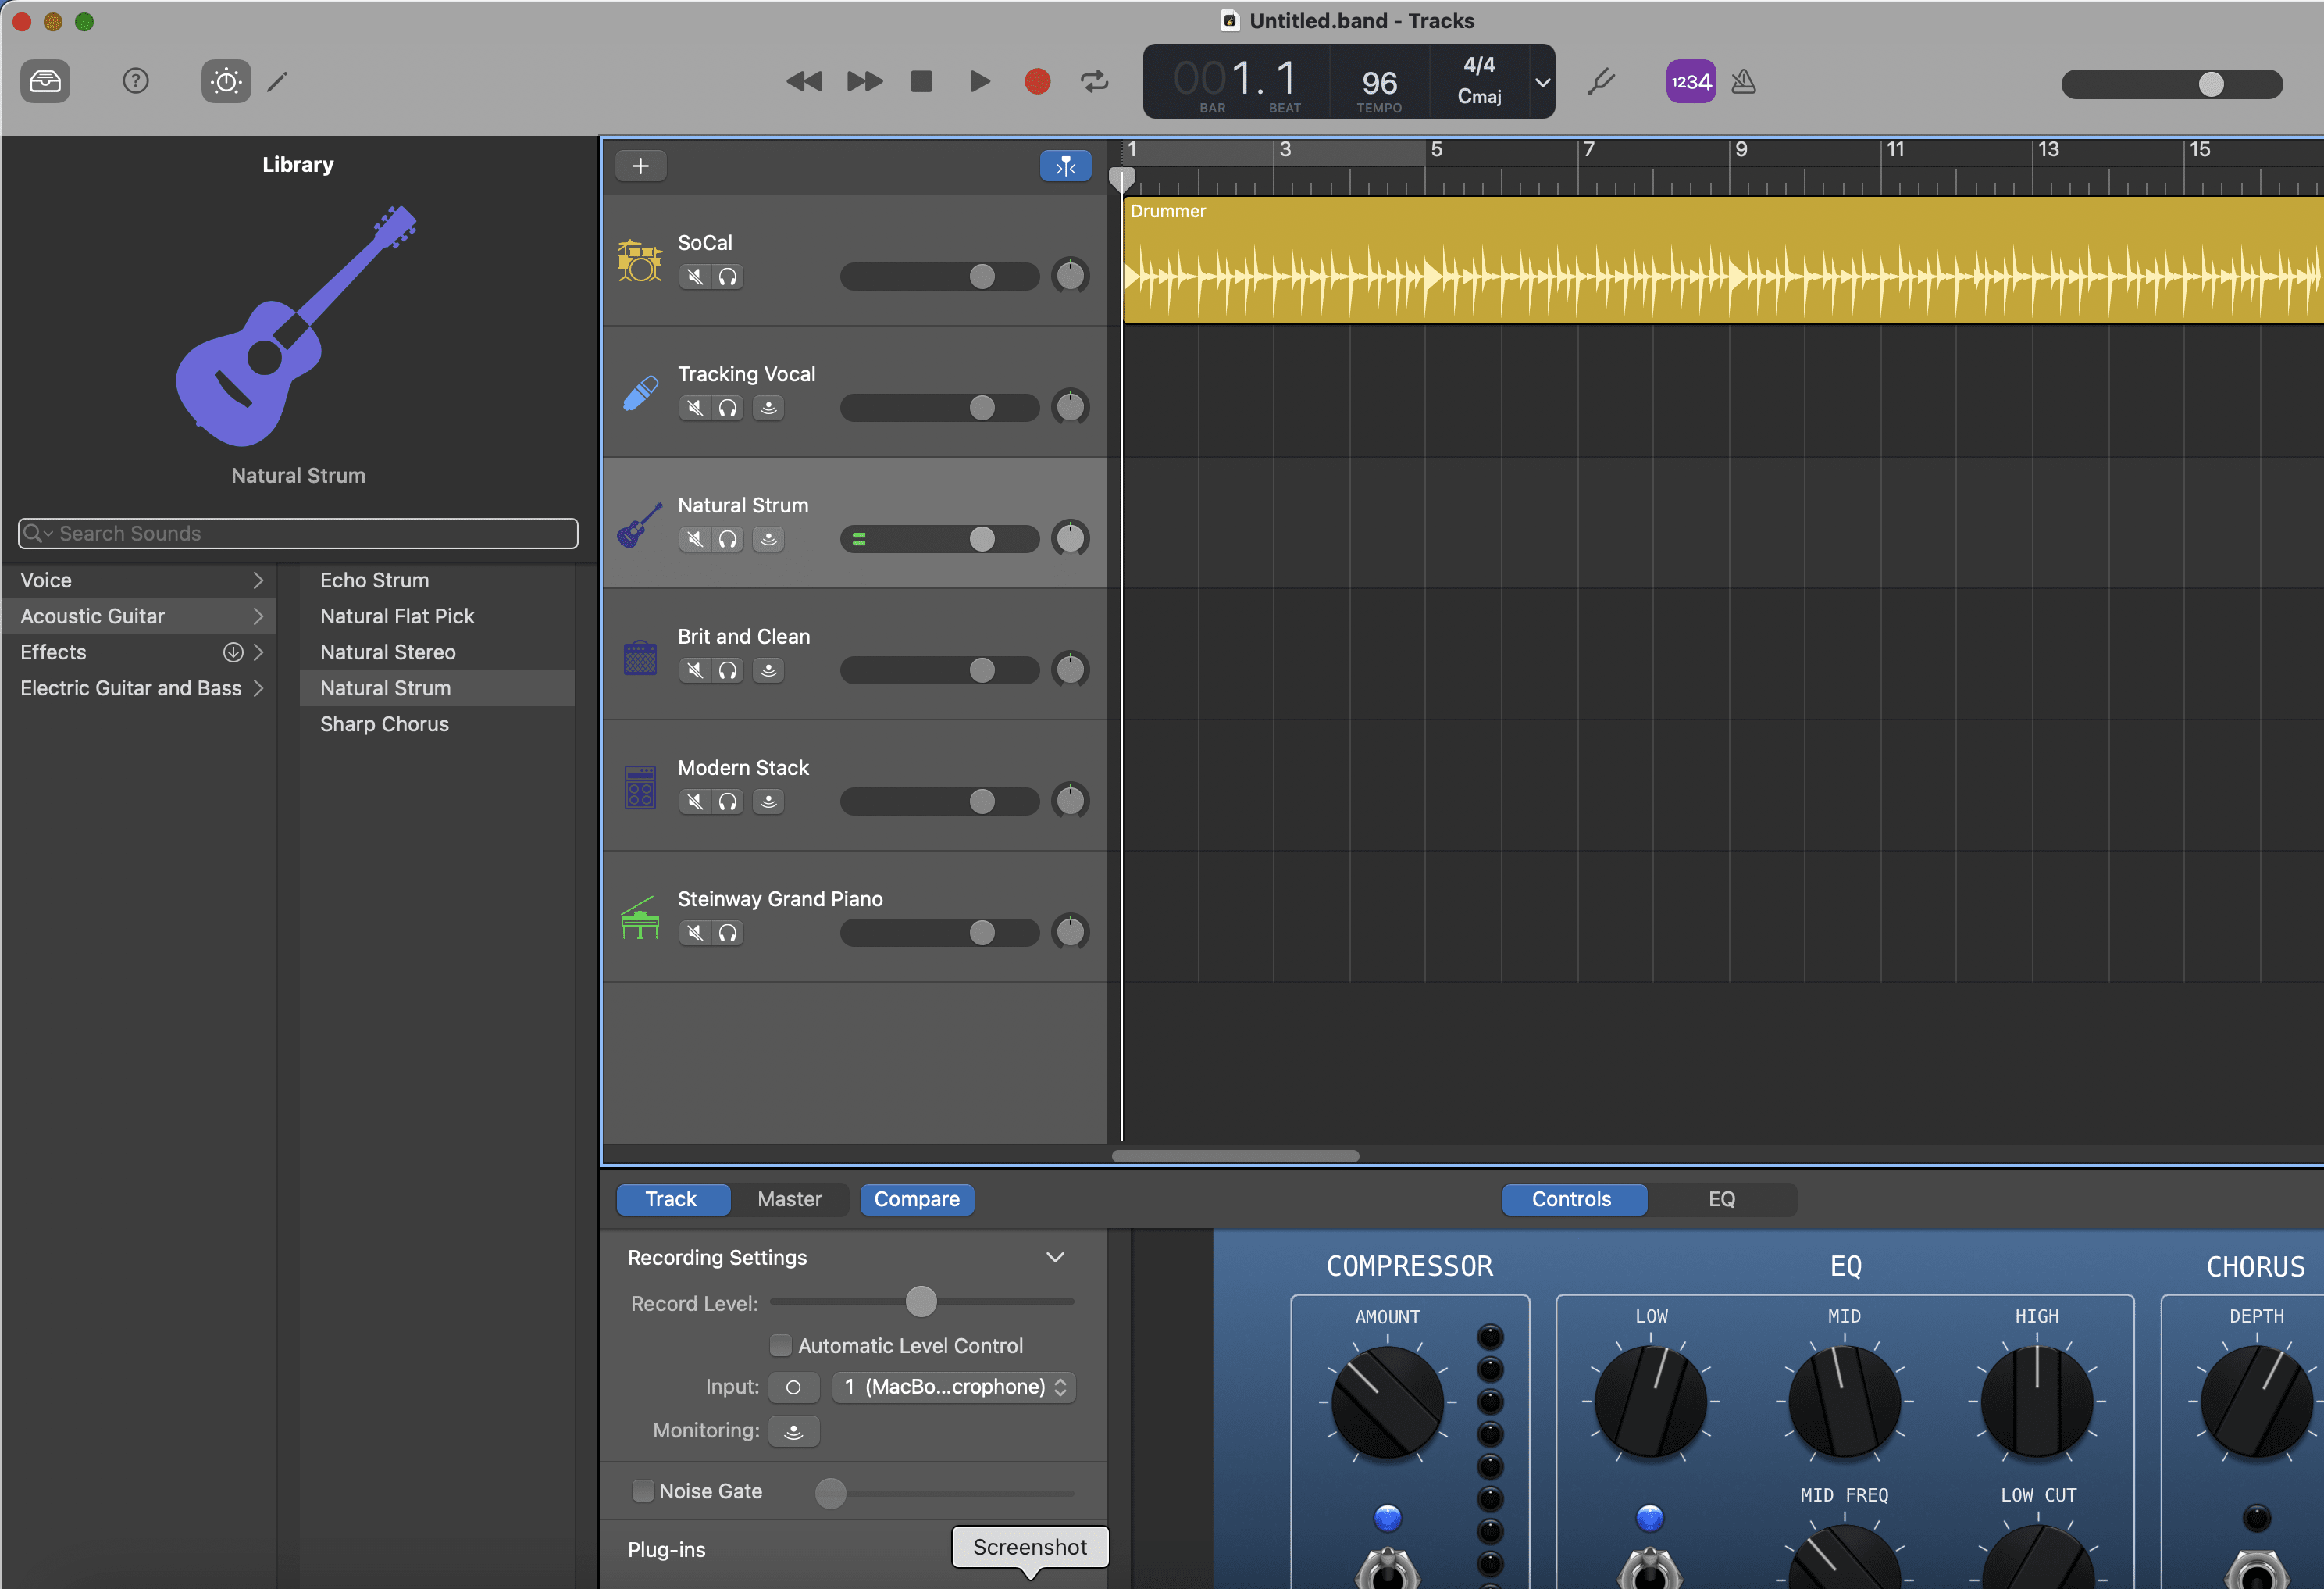The width and height of the screenshot is (2324, 1589).
Task: Click the Cmaj key signature
Action: tap(1479, 96)
